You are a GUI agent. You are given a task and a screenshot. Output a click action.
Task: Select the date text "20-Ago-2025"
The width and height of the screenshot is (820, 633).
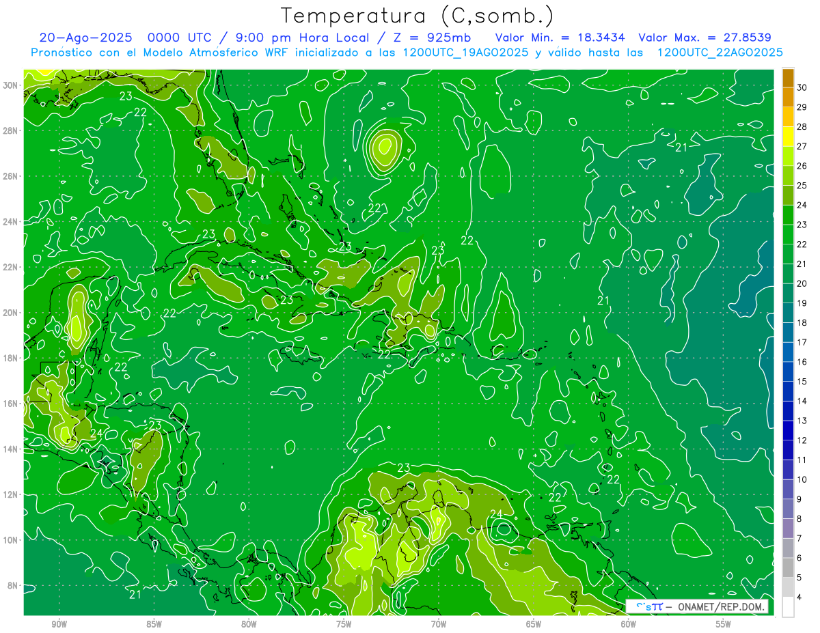click(85, 38)
